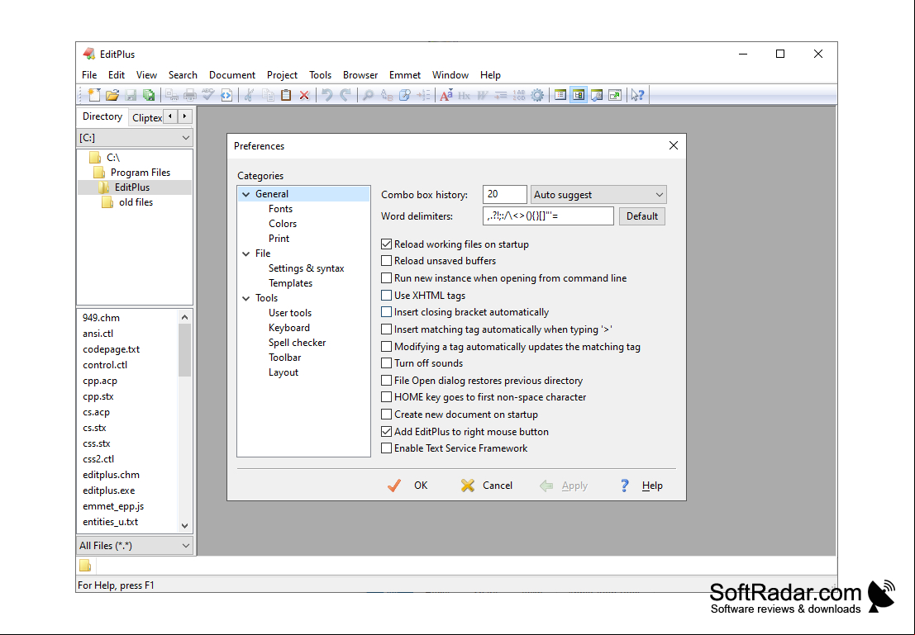Click the Paste clipboard icon
The height and width of the screenshot is (635, 915).
point(286,95)
